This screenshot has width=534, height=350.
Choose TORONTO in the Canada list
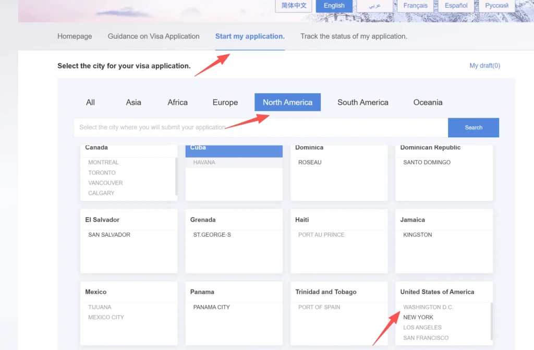pyautogui.click(x=102, y=173)
